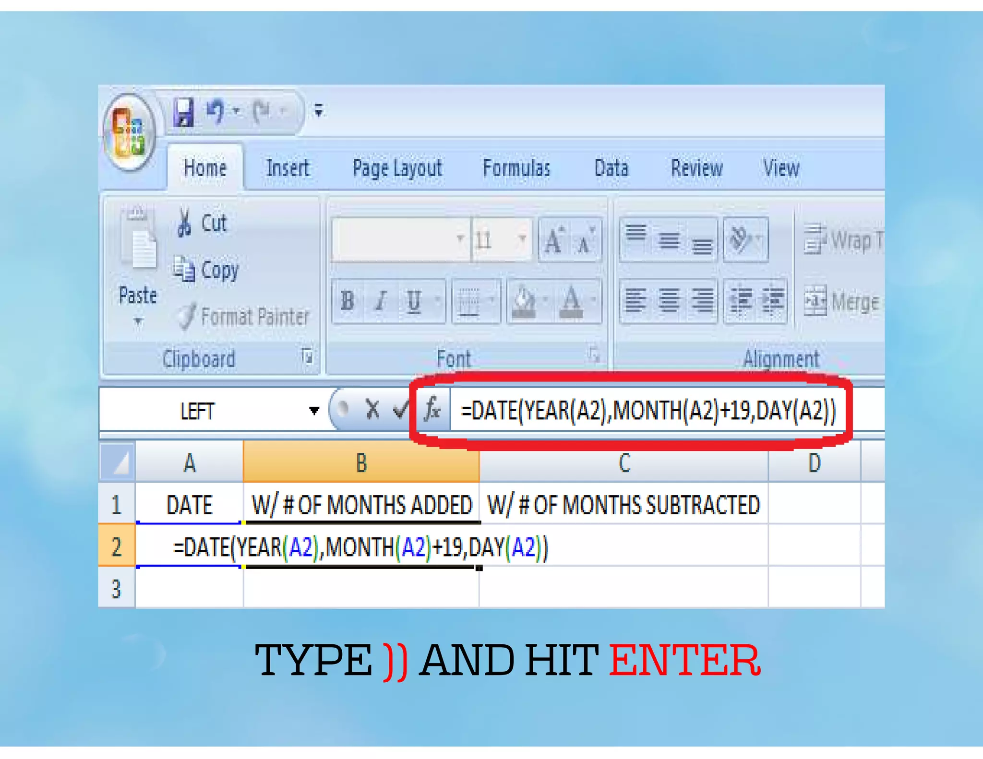Open the Clipboard dialog launcher
This screenshot has width=983, height=759.
click(307, 356)
